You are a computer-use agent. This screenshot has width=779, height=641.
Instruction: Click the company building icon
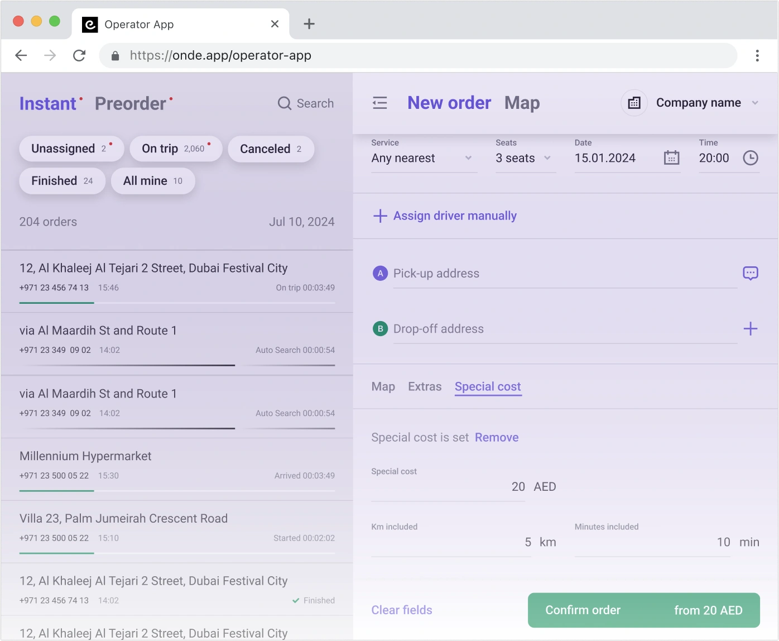634,103
